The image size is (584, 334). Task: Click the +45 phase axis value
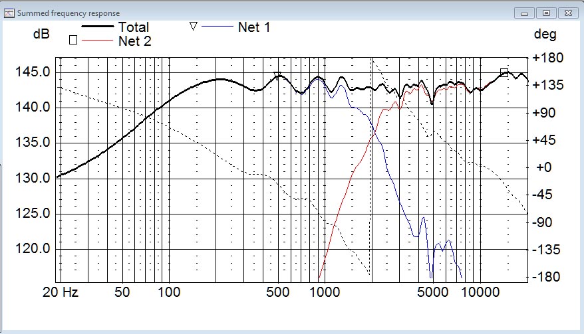coord(544,140)
